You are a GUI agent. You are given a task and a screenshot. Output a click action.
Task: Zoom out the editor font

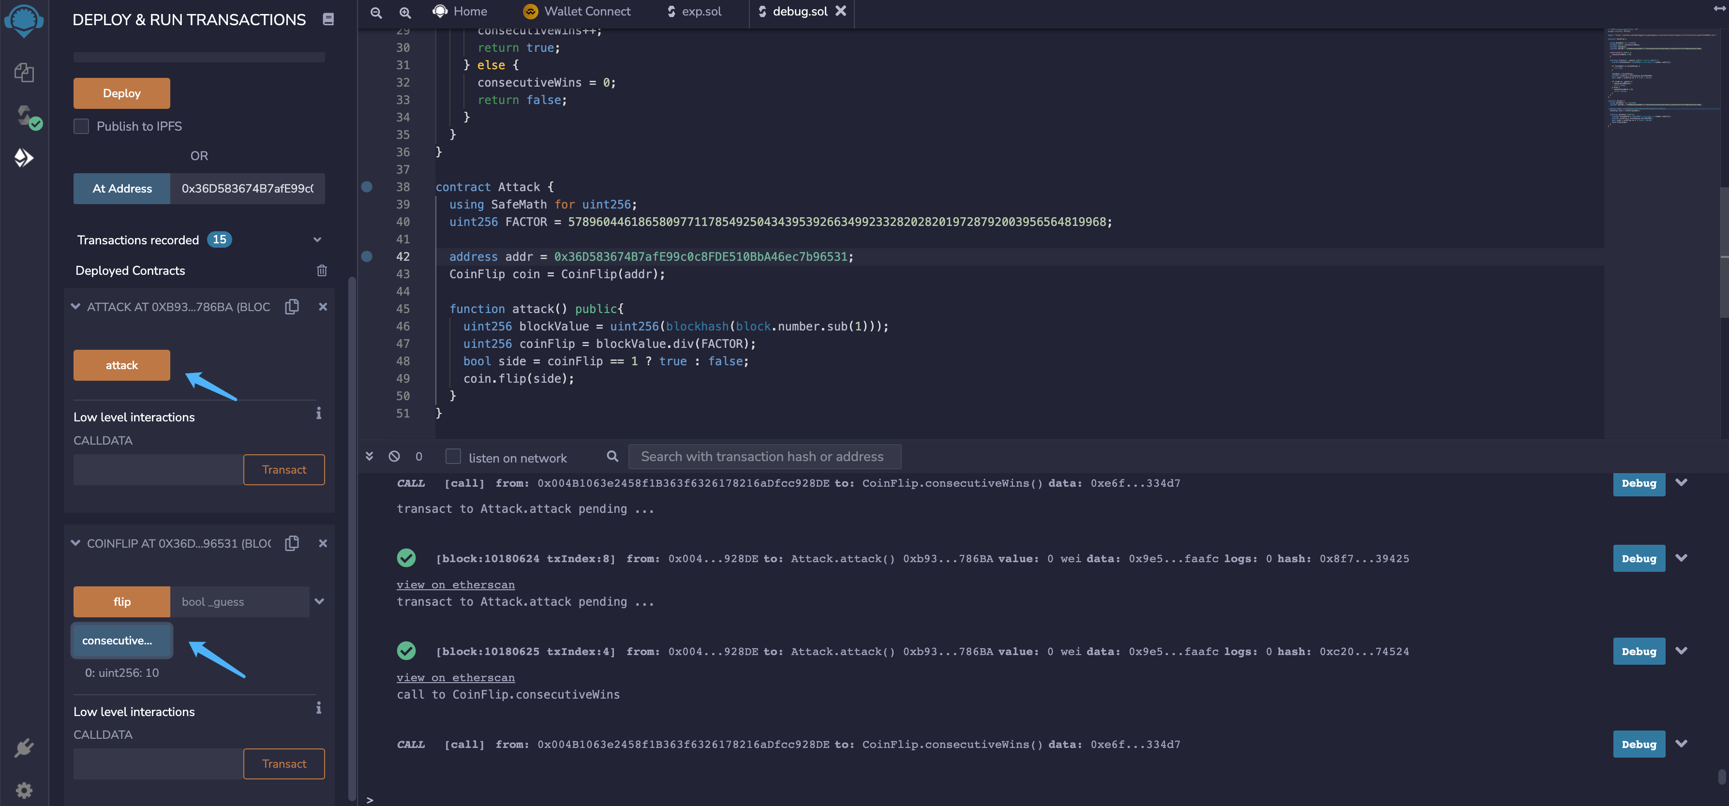(x=376, y=12)
